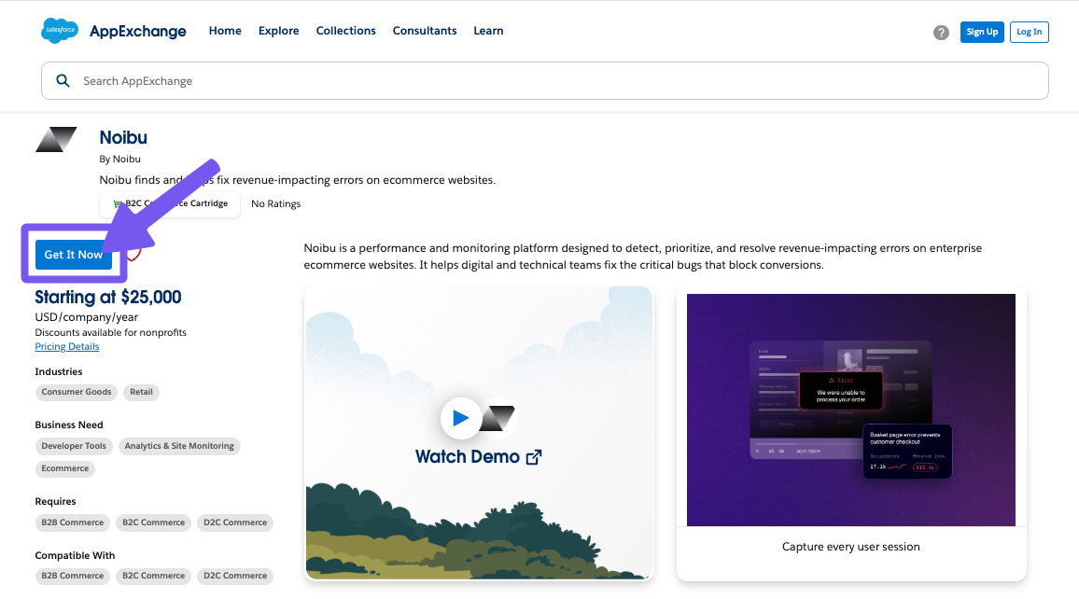Select the Consumer Goods industry tag
1079x599 pixels.
coord(77,393)
